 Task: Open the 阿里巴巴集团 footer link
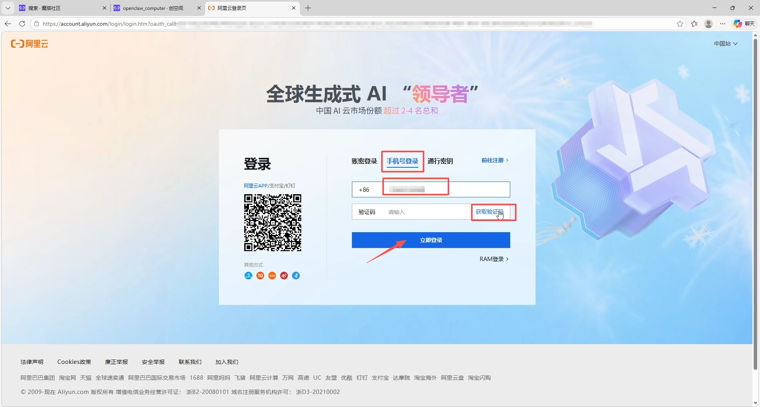coord(38,378)
